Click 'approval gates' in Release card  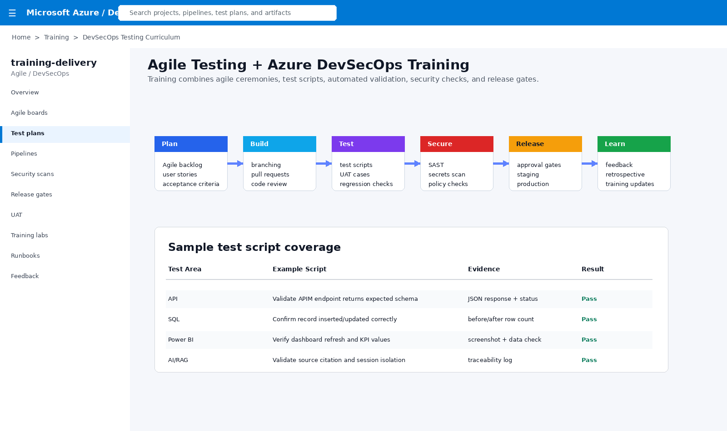coord(539,165)
